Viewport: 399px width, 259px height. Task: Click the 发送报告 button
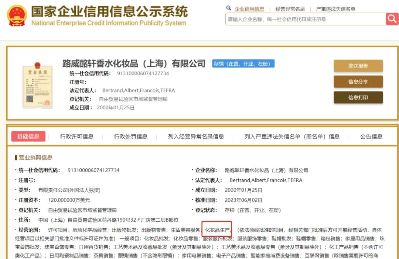(x=358, y=66)
